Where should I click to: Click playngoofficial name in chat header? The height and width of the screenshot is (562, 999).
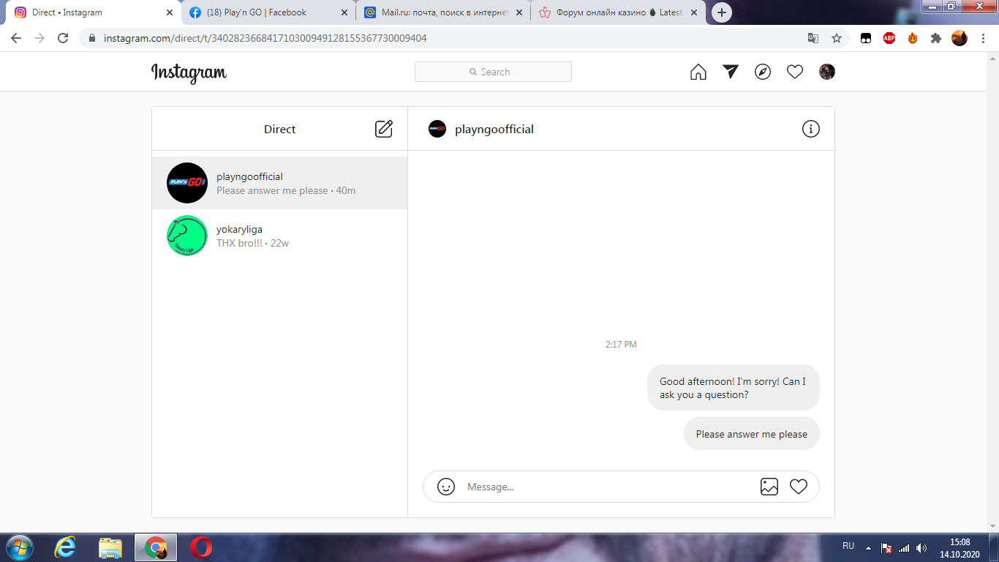point(494,130)
